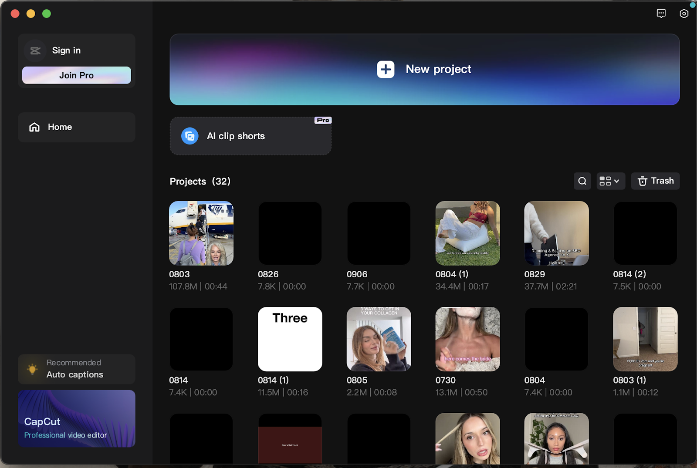Click the feedback speech bubble icon

(x=661, y=13)
